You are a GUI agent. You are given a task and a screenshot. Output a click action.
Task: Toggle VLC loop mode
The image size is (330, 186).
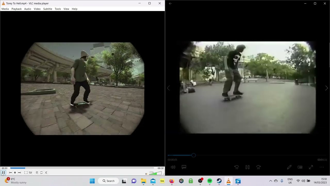tap(41, 173)
